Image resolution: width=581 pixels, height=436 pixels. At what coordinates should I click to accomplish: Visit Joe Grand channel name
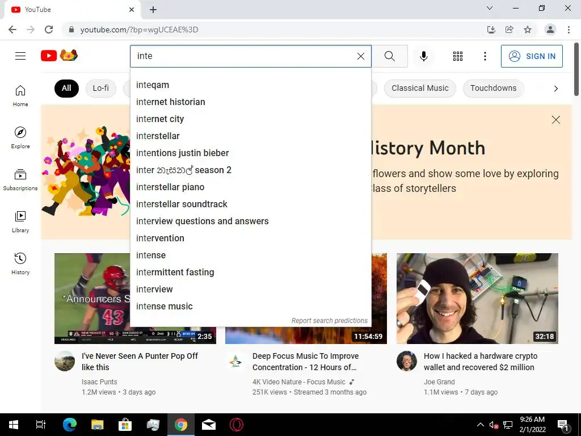point(439,382)
